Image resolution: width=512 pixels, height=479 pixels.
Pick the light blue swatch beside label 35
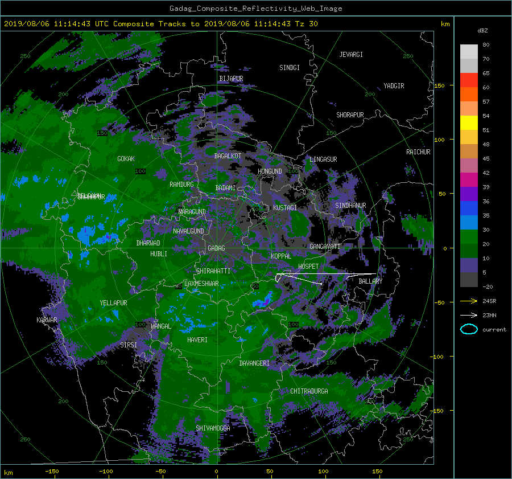click(469, 222)
